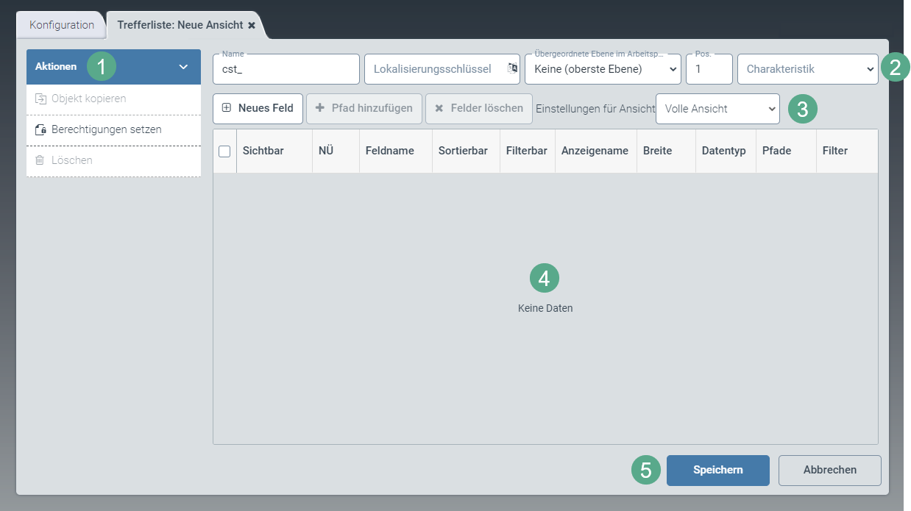This screenshot has height=511, width=911.
Task: Click the x icon on Felder löschen
Action: click(x=439, y=108)
